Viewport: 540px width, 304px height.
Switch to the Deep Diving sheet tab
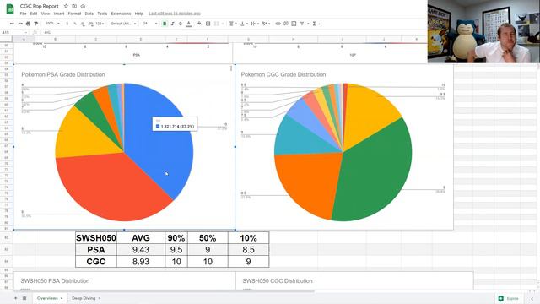pos(84,298)
